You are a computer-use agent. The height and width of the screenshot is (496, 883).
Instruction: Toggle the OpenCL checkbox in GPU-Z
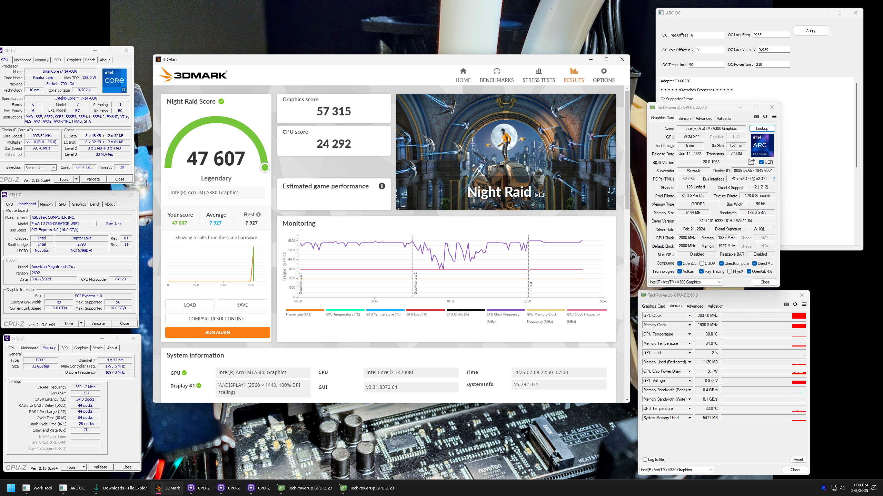tap(679, 263)
